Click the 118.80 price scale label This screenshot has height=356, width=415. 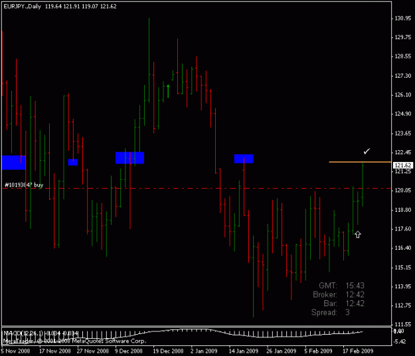[x=403, y=210]
